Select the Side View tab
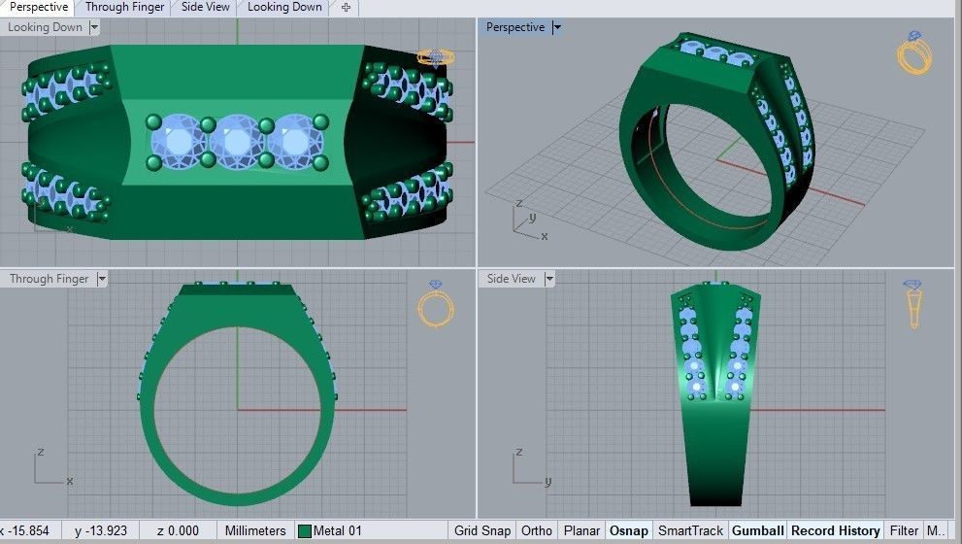The image size is (962, 544). click(206, 8)
